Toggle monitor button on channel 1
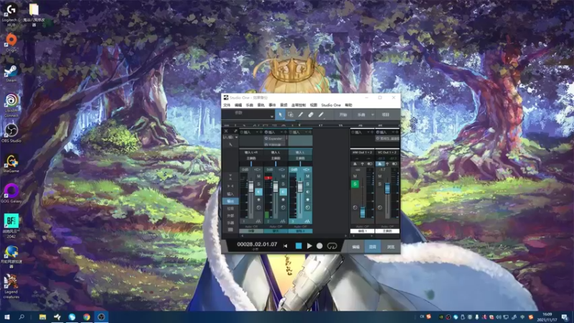This screenshot has height=323, width=574. click(259, 192)
